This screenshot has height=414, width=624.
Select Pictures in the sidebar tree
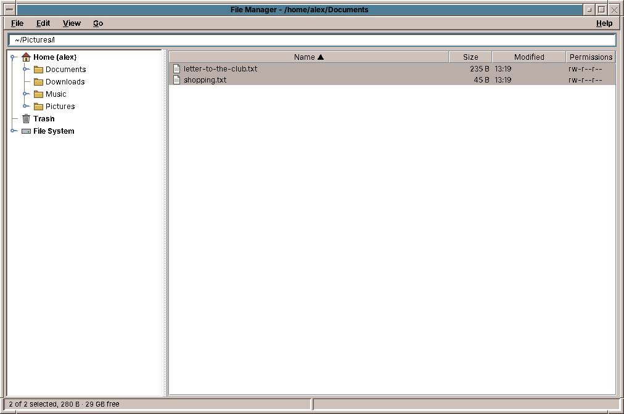click(x=60, y=107)
